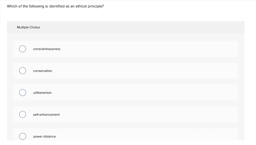The height and width of the screenshot is (145, 256).
Task: Click the Multiple Choice header
Action: [28, 27]
